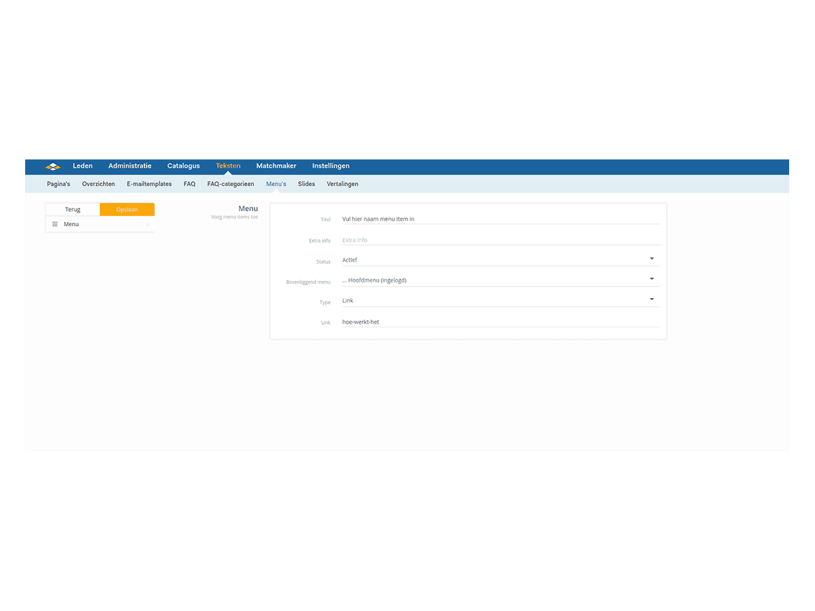
Task: Select the Matchmaker menu item
Action: click(x=276, y=166)
